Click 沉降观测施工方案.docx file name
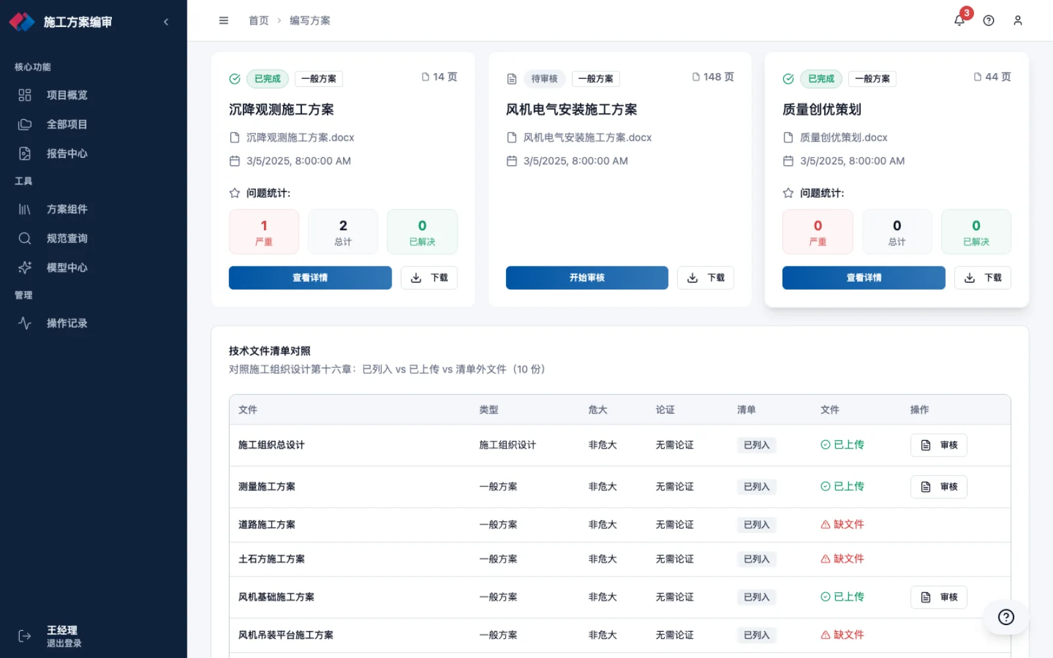The image size is (1053, 658). tap(300, 138)
